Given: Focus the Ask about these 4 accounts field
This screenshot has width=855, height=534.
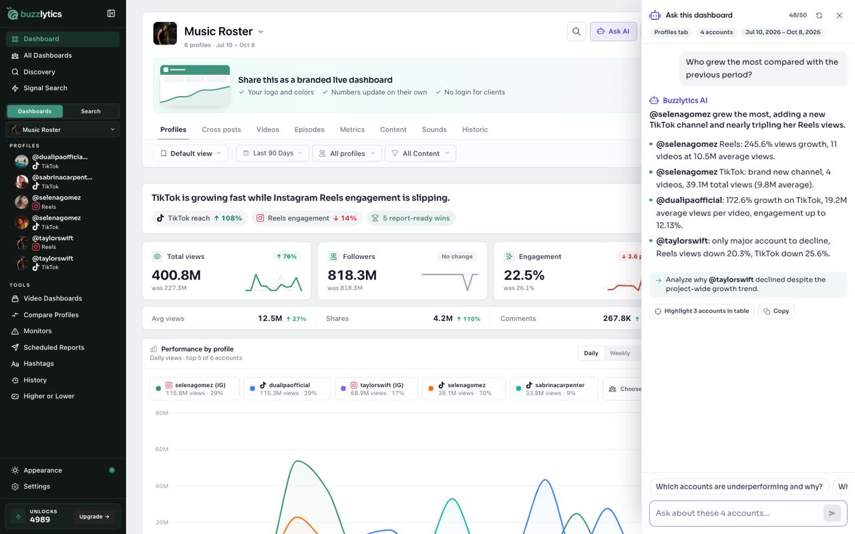Looking at the screenshot, I should click(737, 513).
